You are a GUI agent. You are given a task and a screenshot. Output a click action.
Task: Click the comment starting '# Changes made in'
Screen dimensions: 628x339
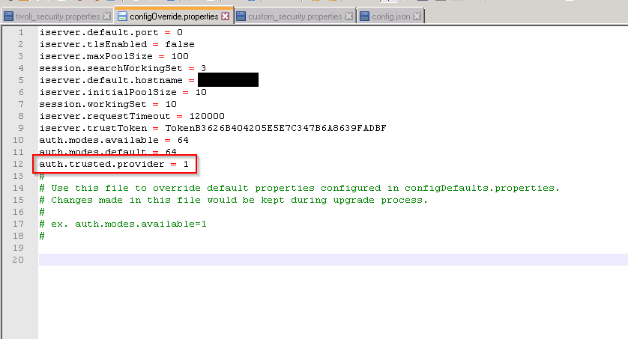(234, 201)
